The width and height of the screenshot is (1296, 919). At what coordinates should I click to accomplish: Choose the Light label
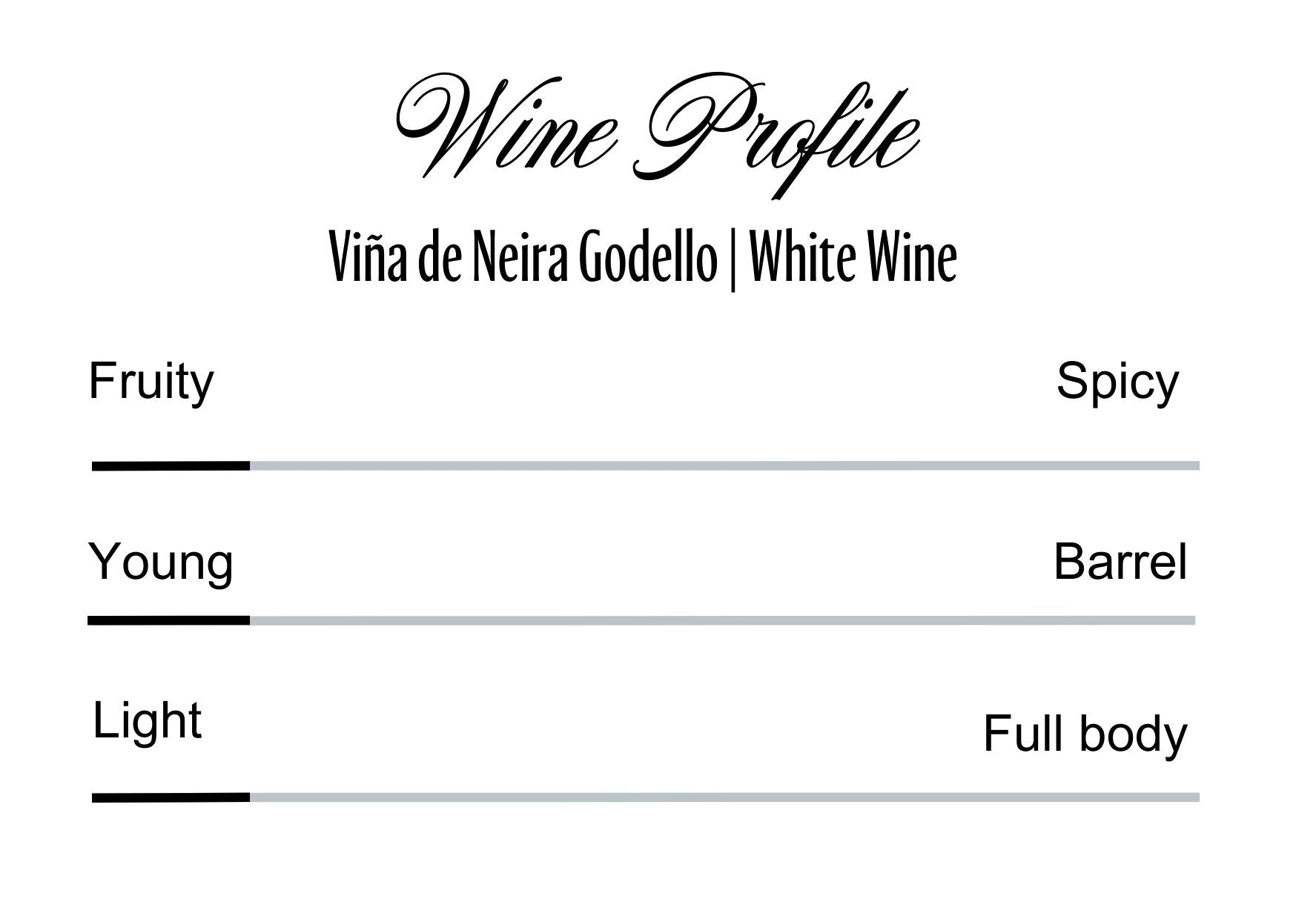click(147, 720)
